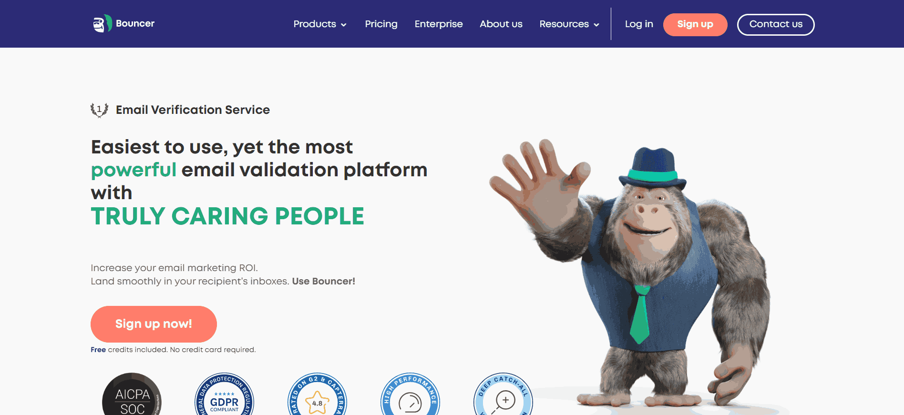Click the Sign up now! button
The height and width of the screenshot is (415, 904).
[154, 324]
